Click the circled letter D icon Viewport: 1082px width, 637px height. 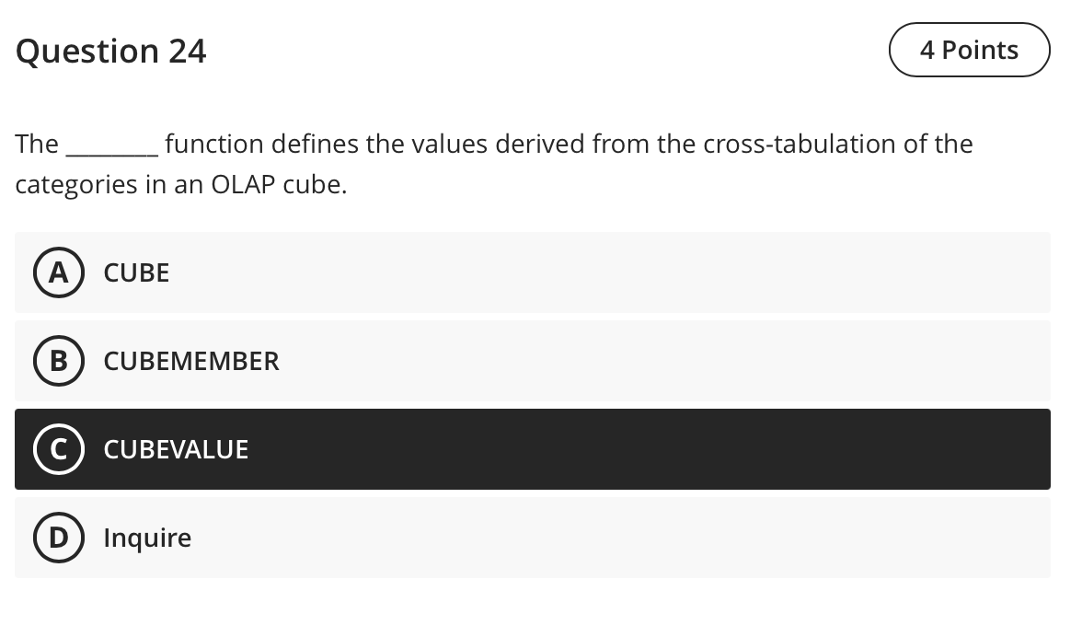tap(59, 538)
